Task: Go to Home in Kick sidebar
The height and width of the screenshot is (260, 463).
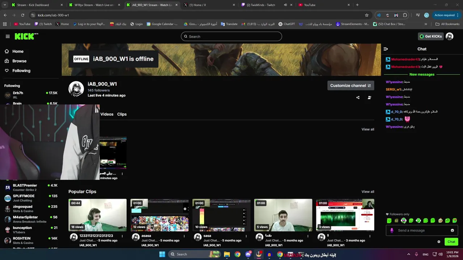Action: (x=18, y=51)
